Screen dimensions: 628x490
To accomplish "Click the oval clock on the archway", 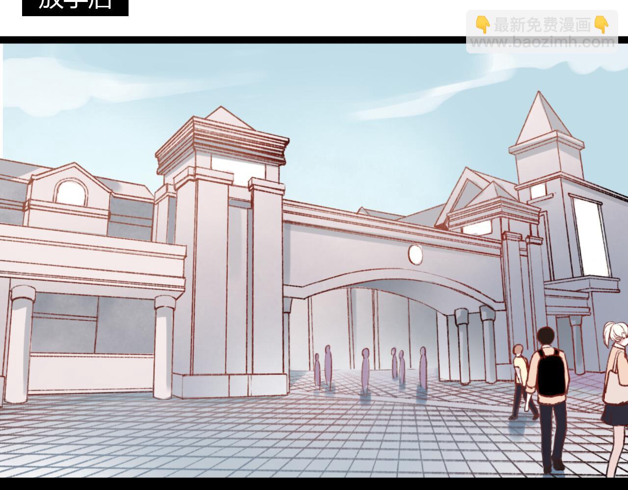I will point(415,254).
